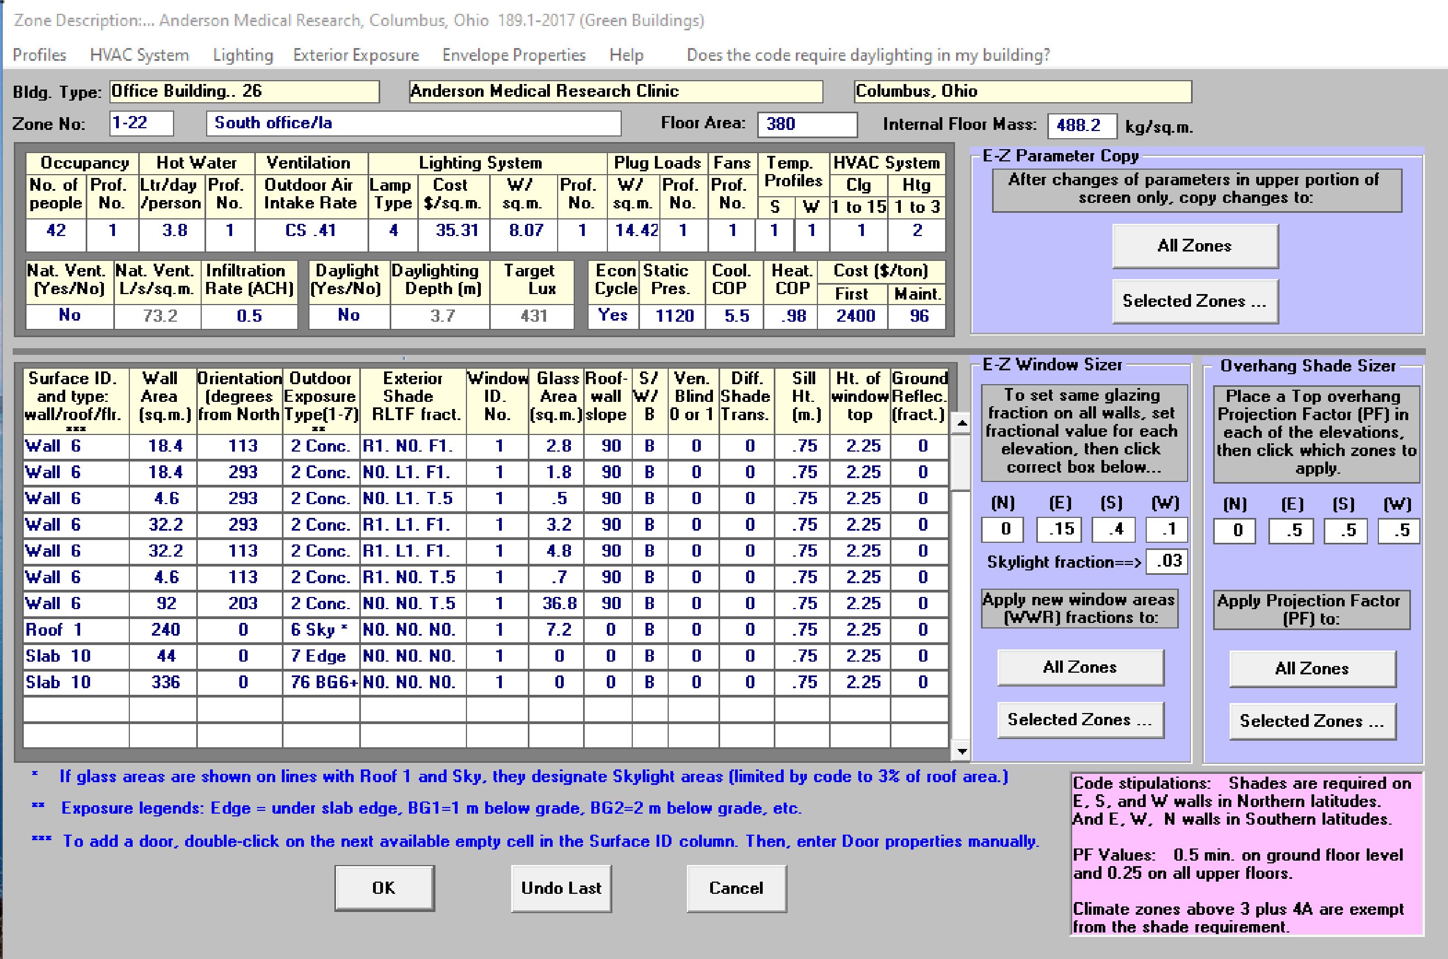Open the Profiles menu

click(39, 55)
